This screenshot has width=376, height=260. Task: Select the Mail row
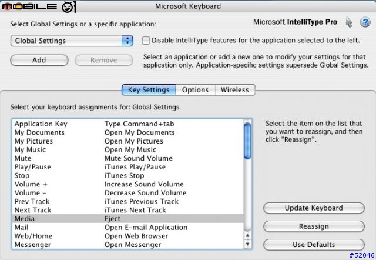[128, 227]
